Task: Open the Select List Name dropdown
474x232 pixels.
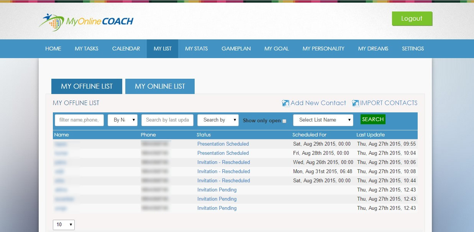Action: 323,120
